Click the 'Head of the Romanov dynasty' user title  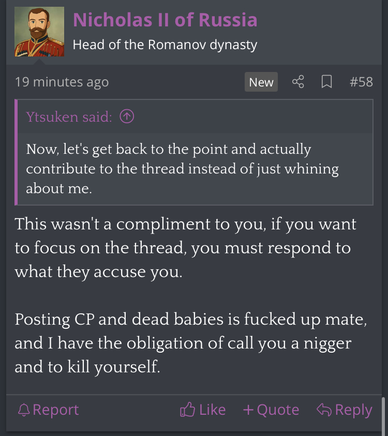pyautogui.click(x=165, y=45)
